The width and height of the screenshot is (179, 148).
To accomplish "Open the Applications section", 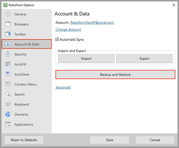I will [27, 124].
